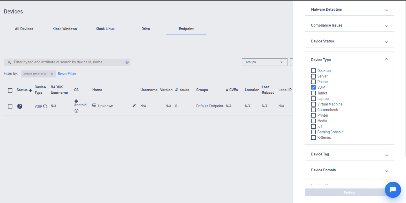
Task: Select the Endpoint tab
Action: 186,29
